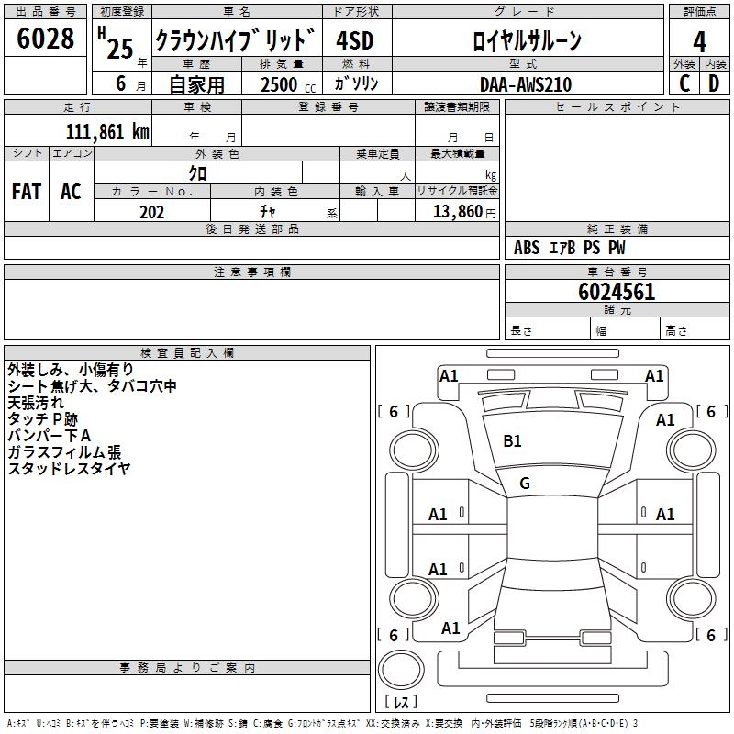Select the 事務局よりご案内 header
Screen dimensions: 734x734
click(187, 668)
